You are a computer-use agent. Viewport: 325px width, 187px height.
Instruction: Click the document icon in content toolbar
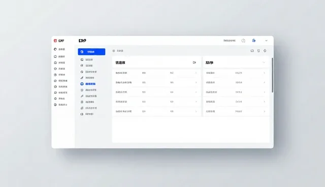pyautogui.click(x=258, y=51)
